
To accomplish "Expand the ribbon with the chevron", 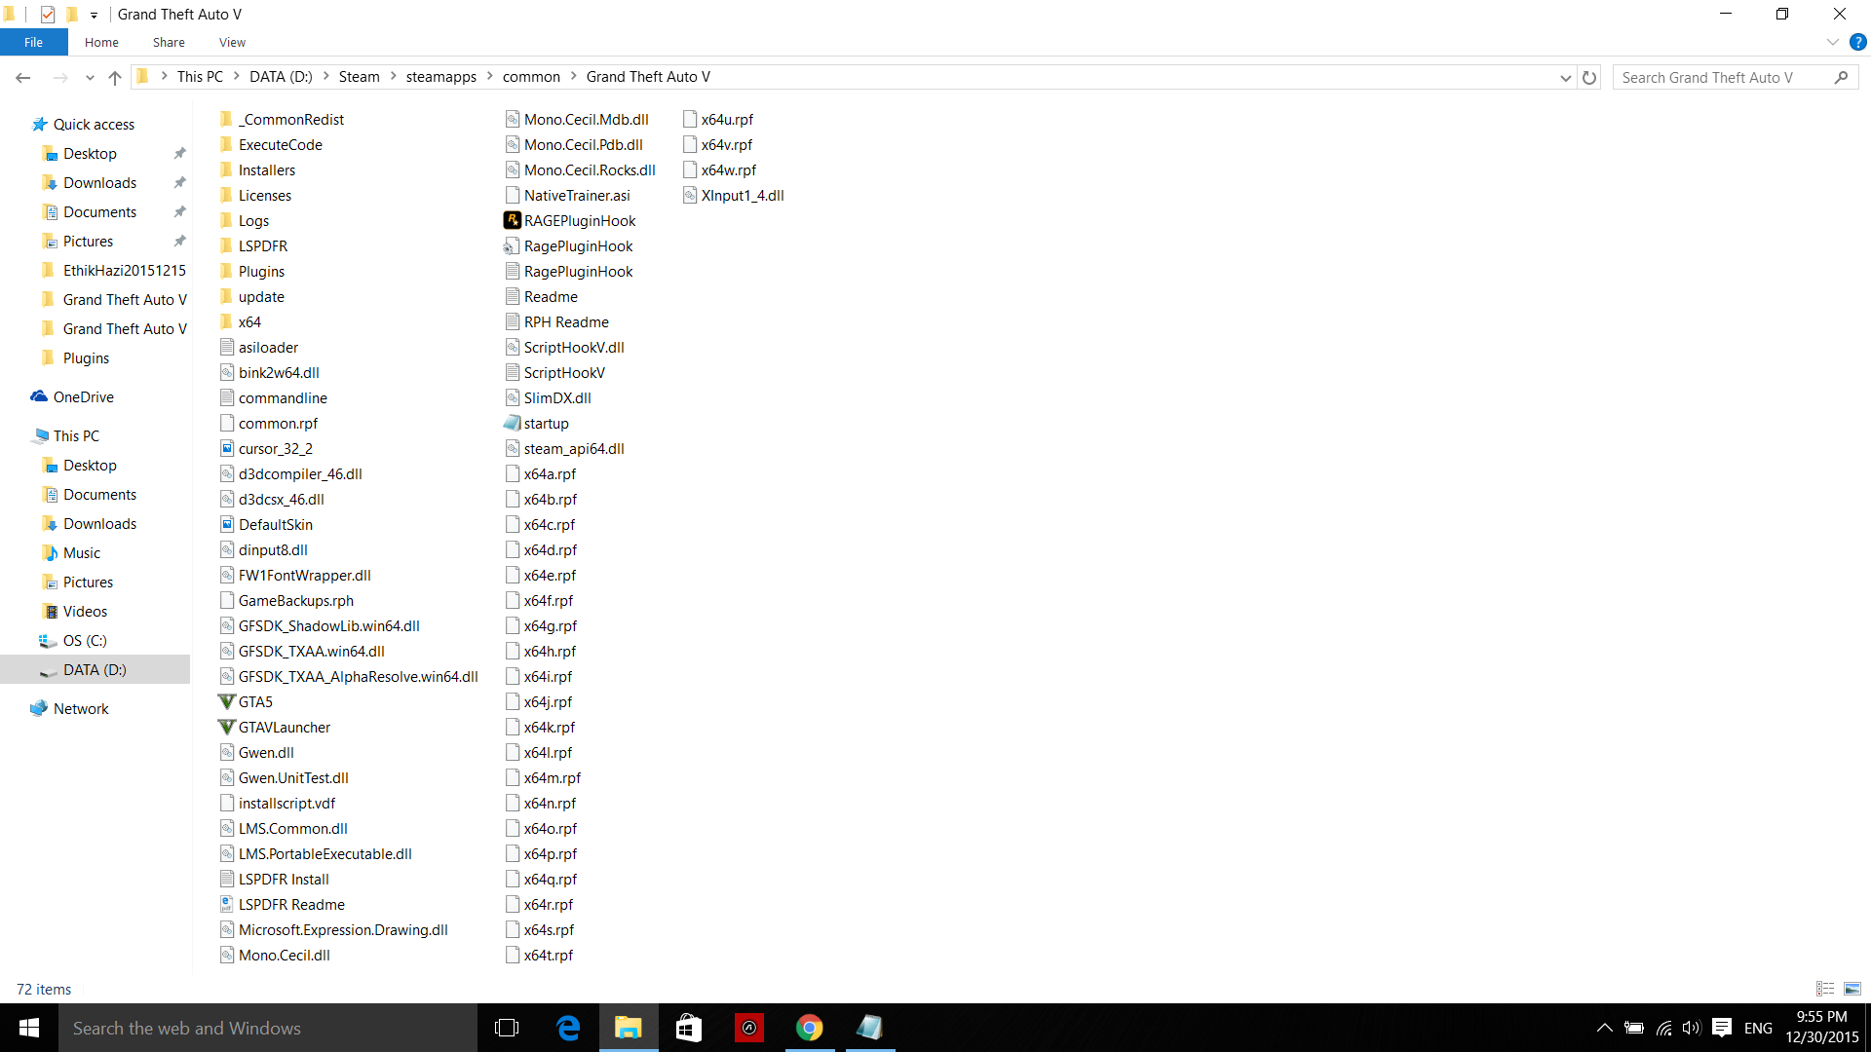I will [x=1832, y=42].
